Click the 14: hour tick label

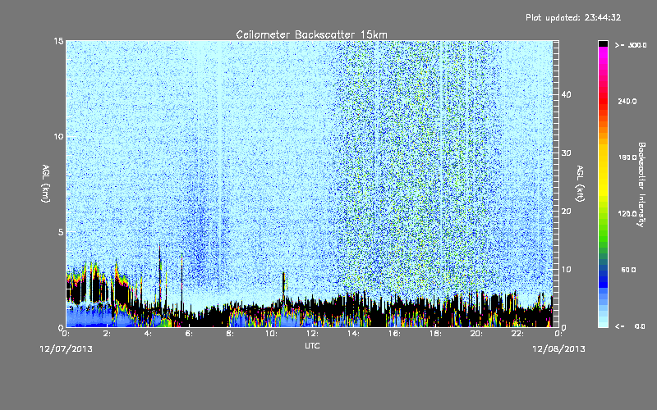(x=353, y=334)
